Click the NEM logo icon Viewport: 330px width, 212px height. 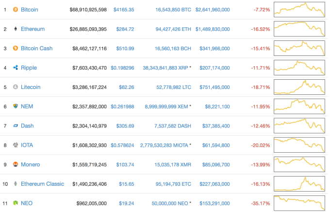pos(15,106)
